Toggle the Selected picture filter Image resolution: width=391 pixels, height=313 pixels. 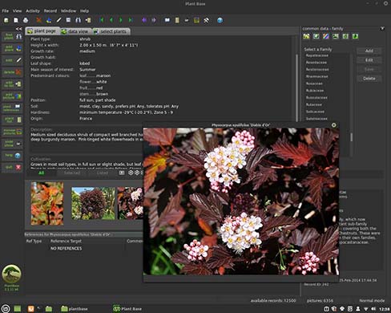click(x=72, y=173)
